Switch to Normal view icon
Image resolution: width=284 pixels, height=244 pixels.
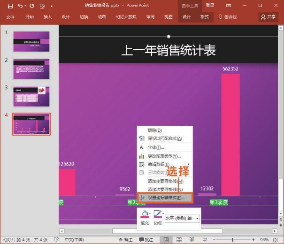166,240
